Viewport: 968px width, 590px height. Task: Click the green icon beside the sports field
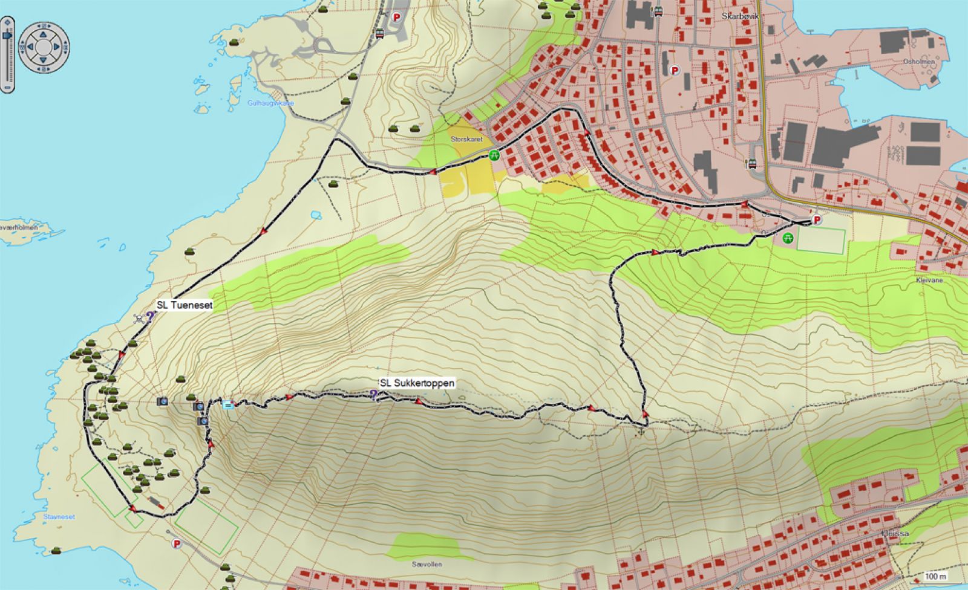(x=788, y=238)
